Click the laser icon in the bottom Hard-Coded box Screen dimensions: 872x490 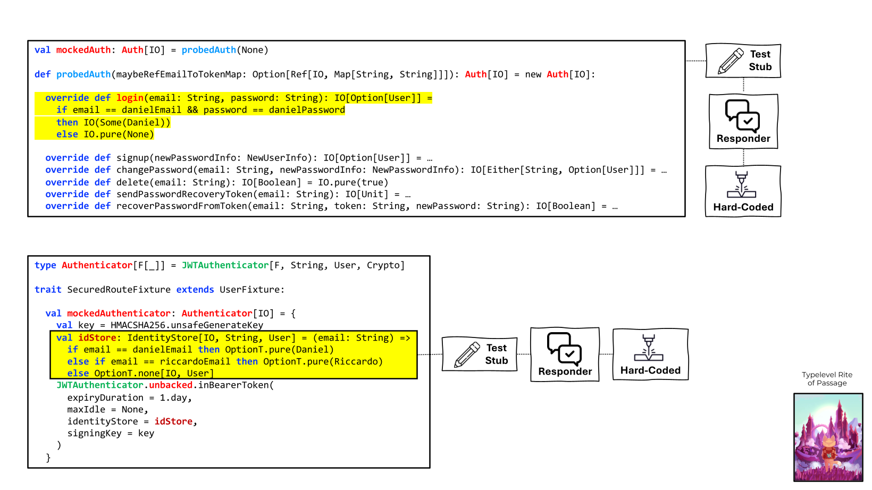(x=648, y=348)
